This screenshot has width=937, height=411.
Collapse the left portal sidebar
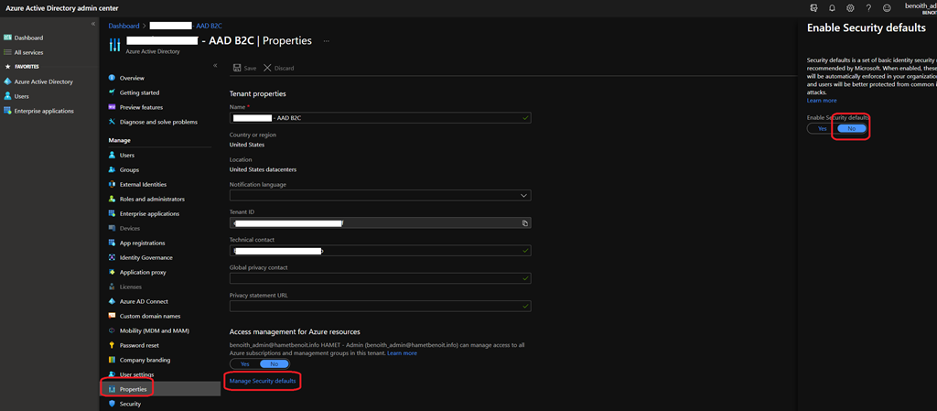coord(92,24)
